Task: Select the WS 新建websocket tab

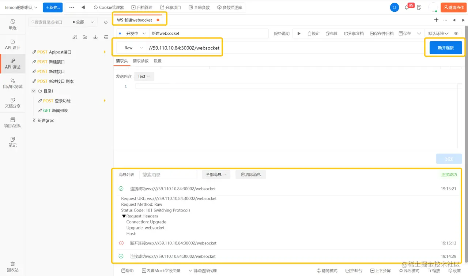Action: point(139,20)
